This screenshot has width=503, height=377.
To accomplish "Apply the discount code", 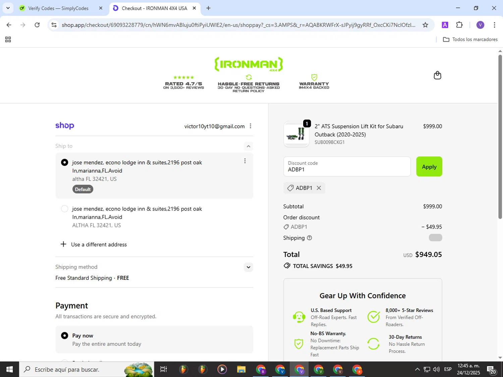I will pyautogui.click(x=429, y=167).
